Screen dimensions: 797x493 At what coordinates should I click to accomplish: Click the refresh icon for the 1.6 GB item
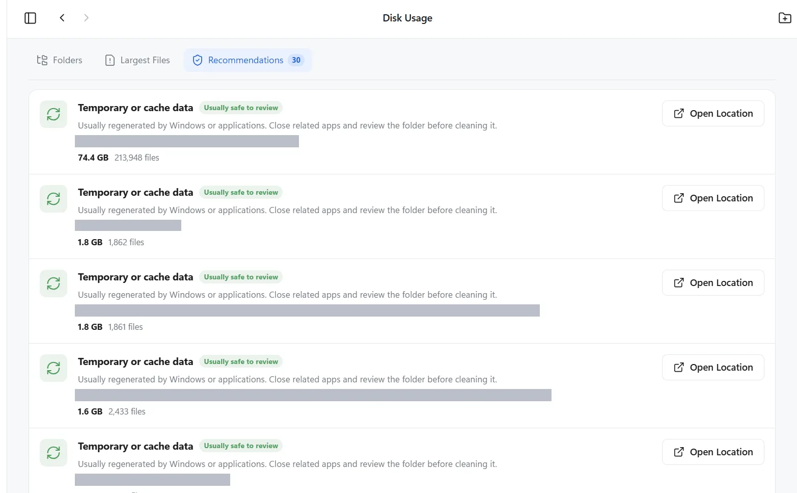click(53, 368)
